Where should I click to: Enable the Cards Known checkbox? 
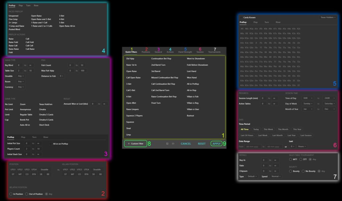pyautogui.click(x=241, y=17)
